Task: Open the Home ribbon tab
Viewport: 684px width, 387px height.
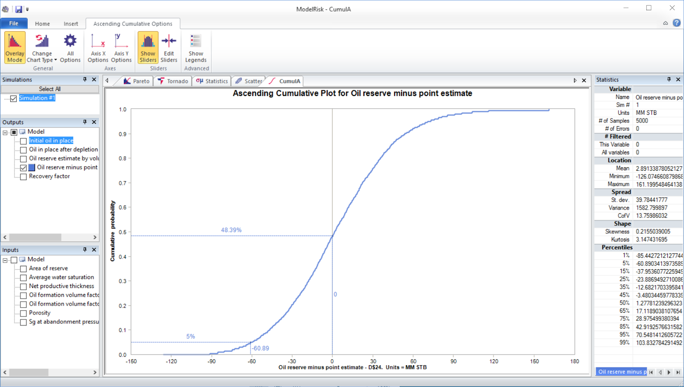Action: click(x=42, y=23)
